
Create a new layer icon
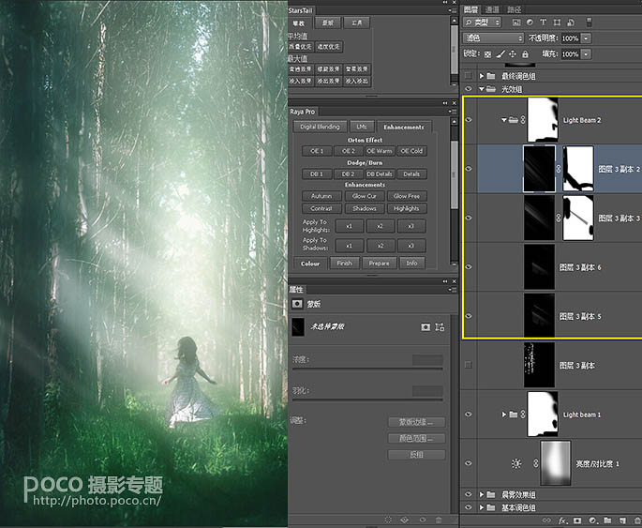622,520
